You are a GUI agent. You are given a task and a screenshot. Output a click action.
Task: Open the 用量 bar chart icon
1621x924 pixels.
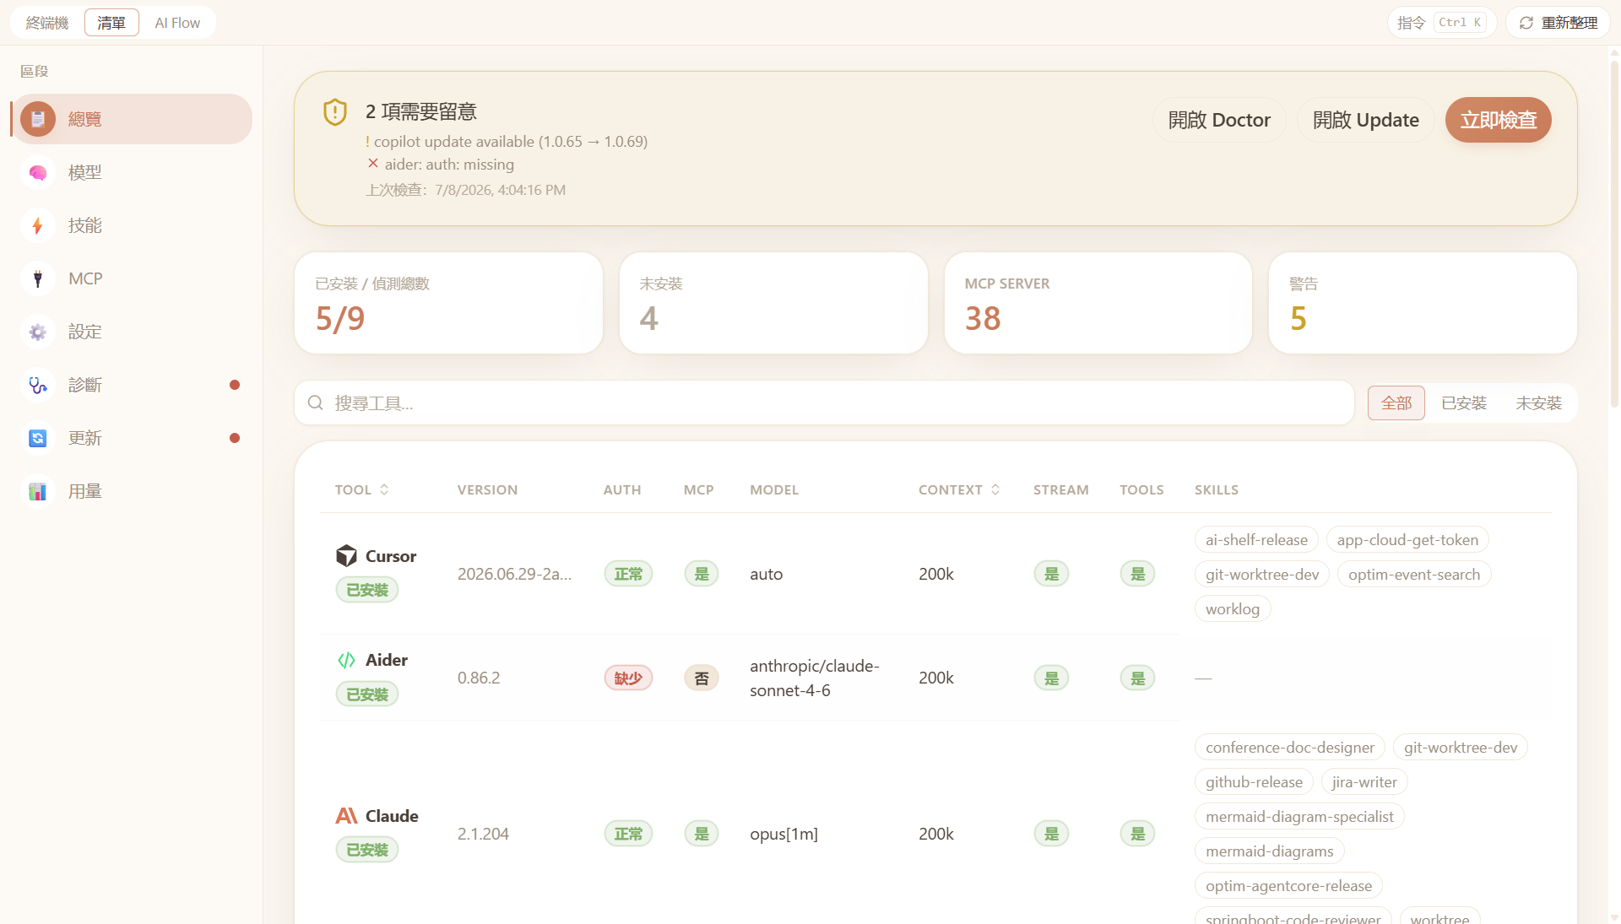[38, 491]
